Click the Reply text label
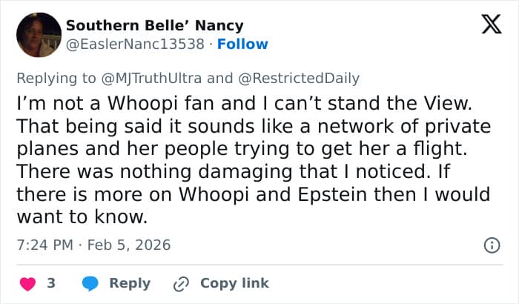The height and width of the screenshot is (304, 519). coord(130,283)
